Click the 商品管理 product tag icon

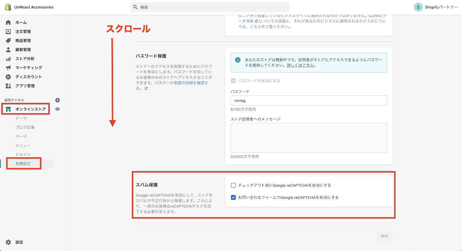point(8,41)
